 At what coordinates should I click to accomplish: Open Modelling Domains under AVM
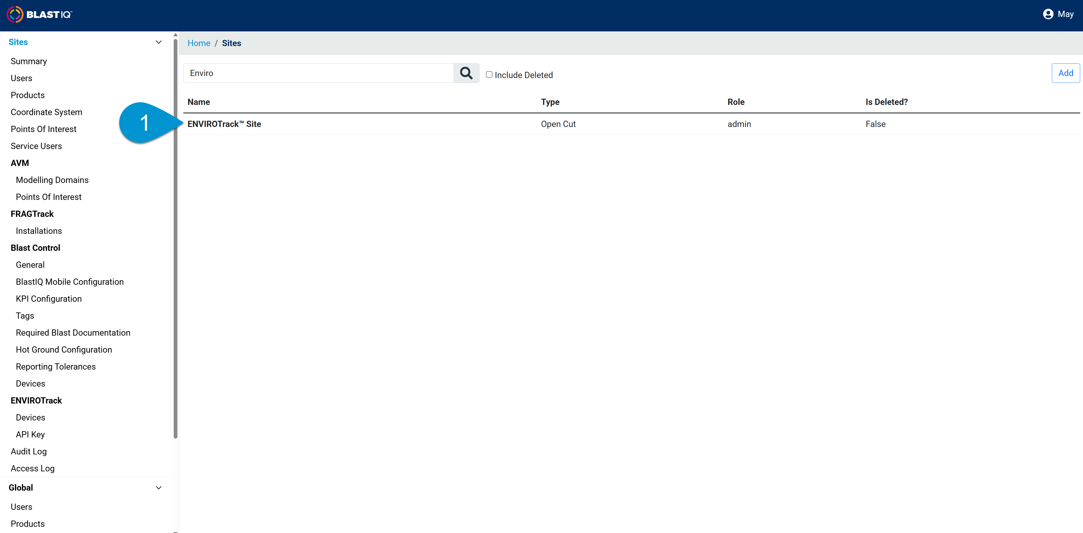tap(52, 180)
